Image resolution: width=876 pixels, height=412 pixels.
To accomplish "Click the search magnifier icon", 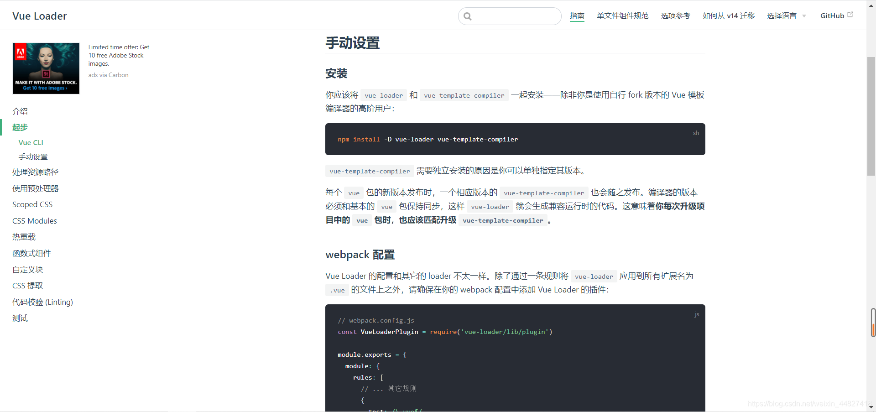I will 468,16.
